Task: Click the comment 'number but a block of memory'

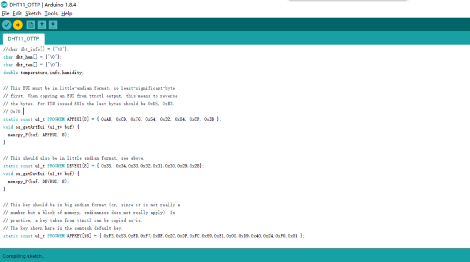Action: (x=89, y=213)
